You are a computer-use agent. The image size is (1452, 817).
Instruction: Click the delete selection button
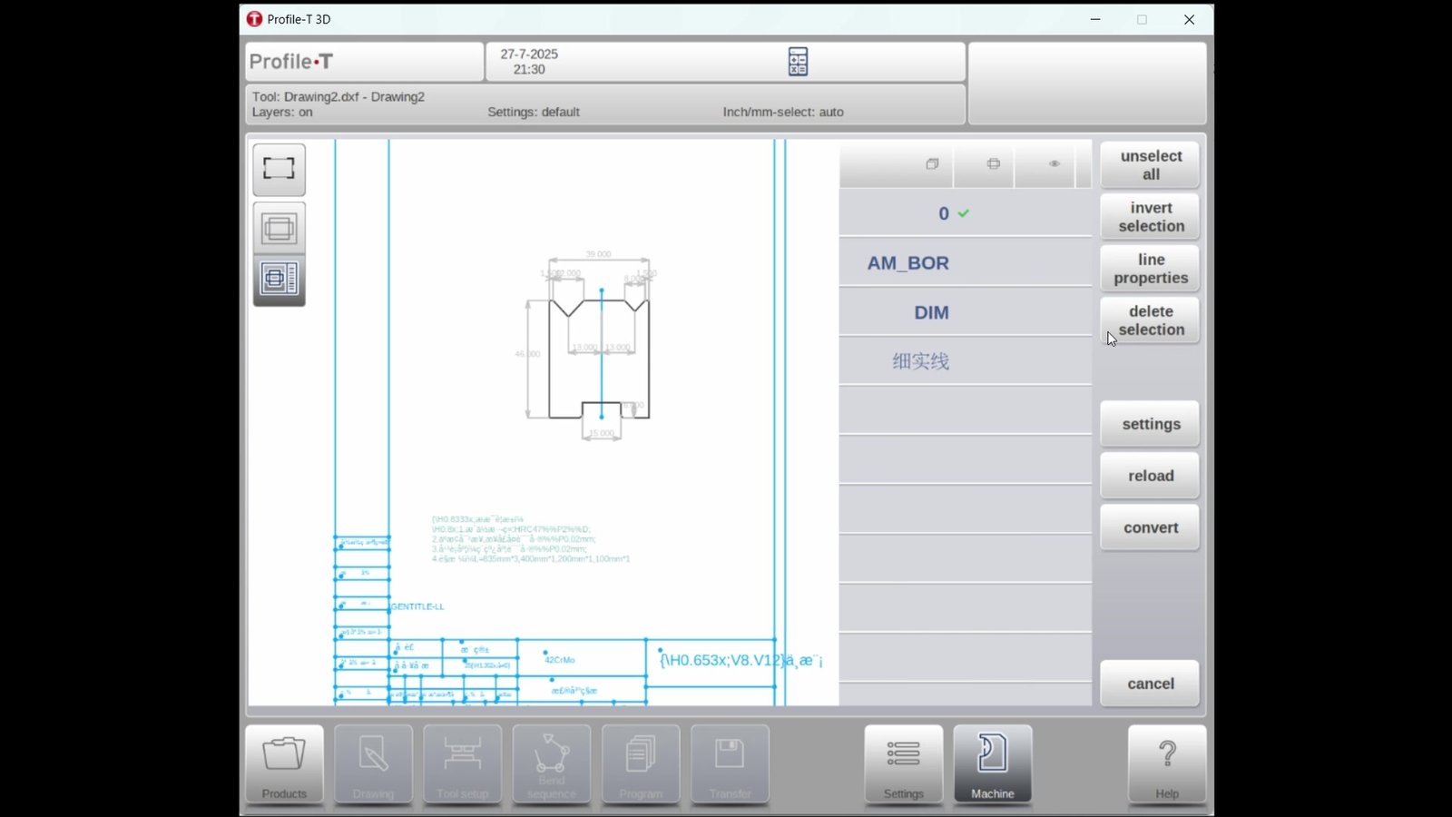click(1150, 320)
